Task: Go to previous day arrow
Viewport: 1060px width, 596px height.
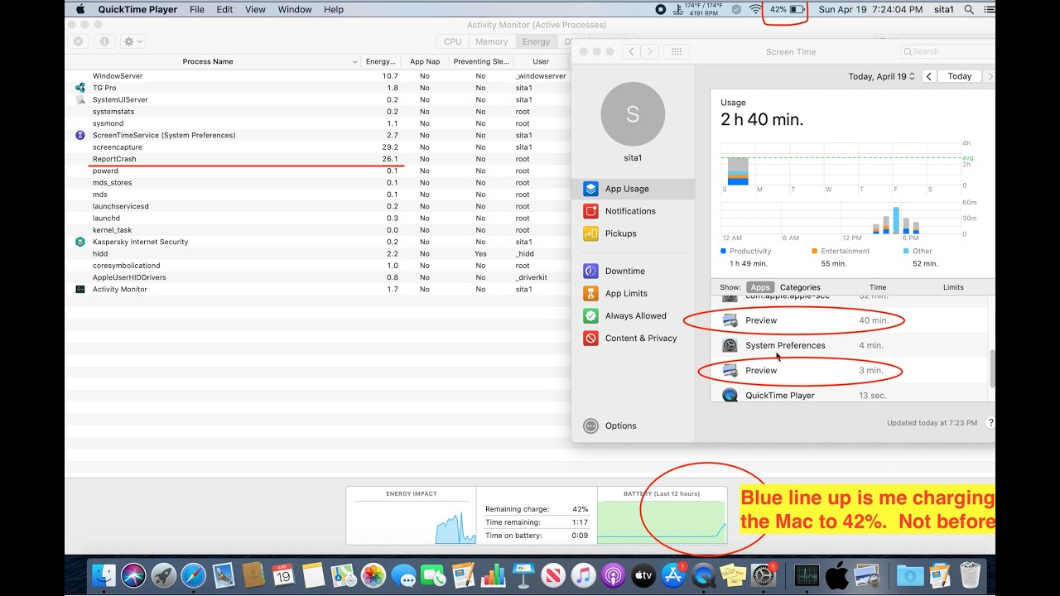Action: (929, 76)
